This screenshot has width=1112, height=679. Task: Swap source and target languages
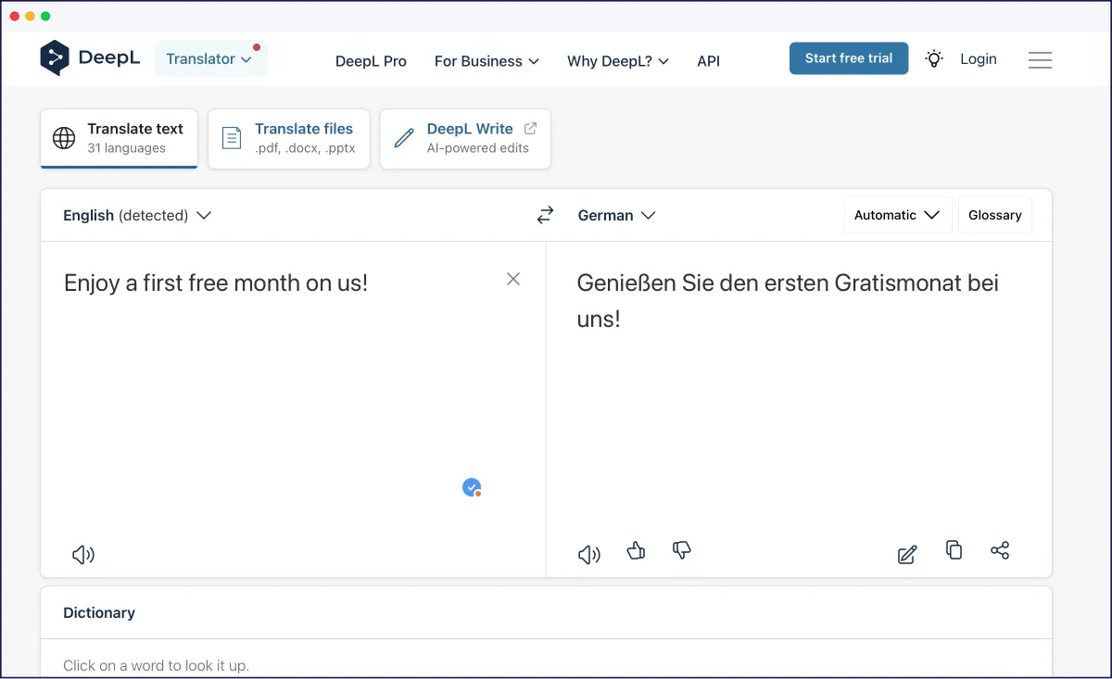click(545, 214)
